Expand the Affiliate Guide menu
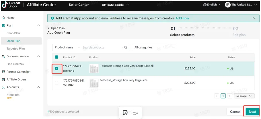Screen dimensions: 261x119 pyautogui.click(x=115, y=5)
